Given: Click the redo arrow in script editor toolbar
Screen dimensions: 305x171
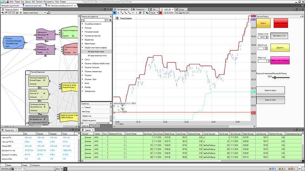Looking at the screenshot, I should pos(6,13).
